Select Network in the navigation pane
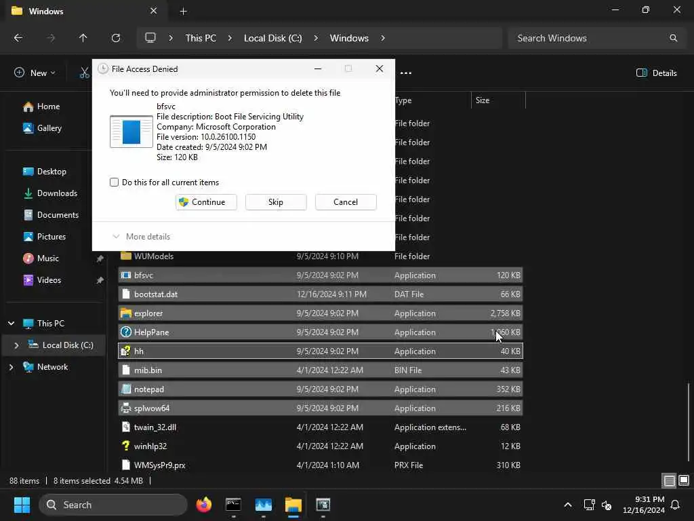The image size is (694, 521). click(45, 367)
